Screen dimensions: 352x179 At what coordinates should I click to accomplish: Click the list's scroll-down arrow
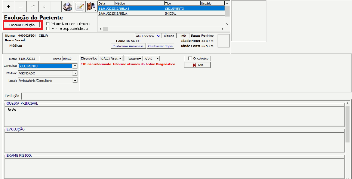click(x=227, y=24)
